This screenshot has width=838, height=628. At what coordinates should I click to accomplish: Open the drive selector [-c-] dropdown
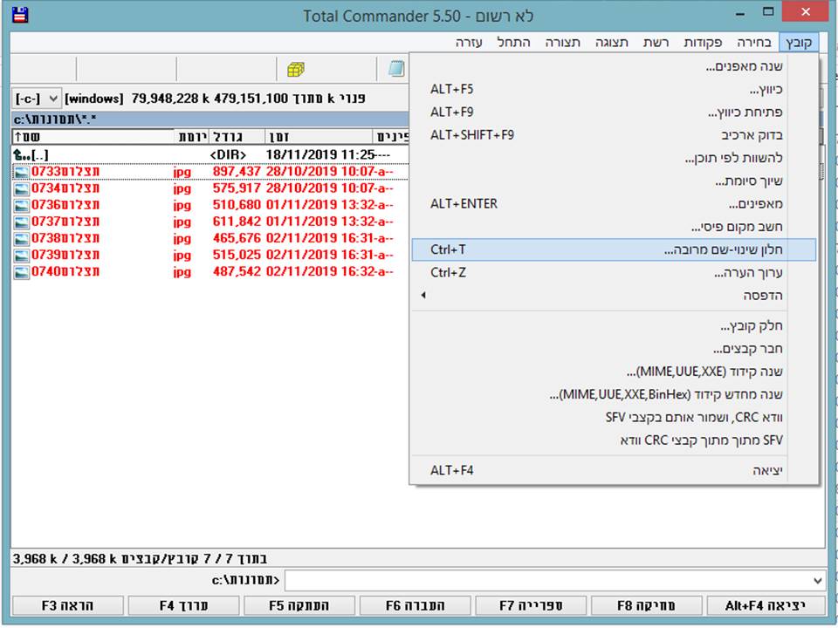pyautogui.click(x=37, y=99)
